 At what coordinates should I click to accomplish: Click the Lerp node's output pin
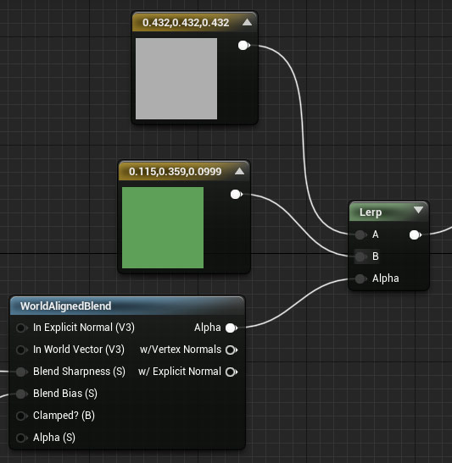[x=415, y=235]
